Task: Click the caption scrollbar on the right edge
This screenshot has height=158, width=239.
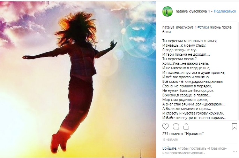Action: tap(238, 71)
